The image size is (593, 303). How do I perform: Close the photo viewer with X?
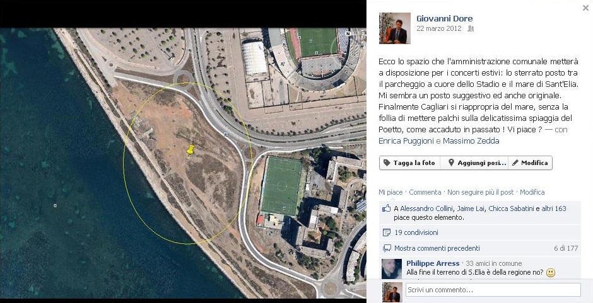point(585,8)
